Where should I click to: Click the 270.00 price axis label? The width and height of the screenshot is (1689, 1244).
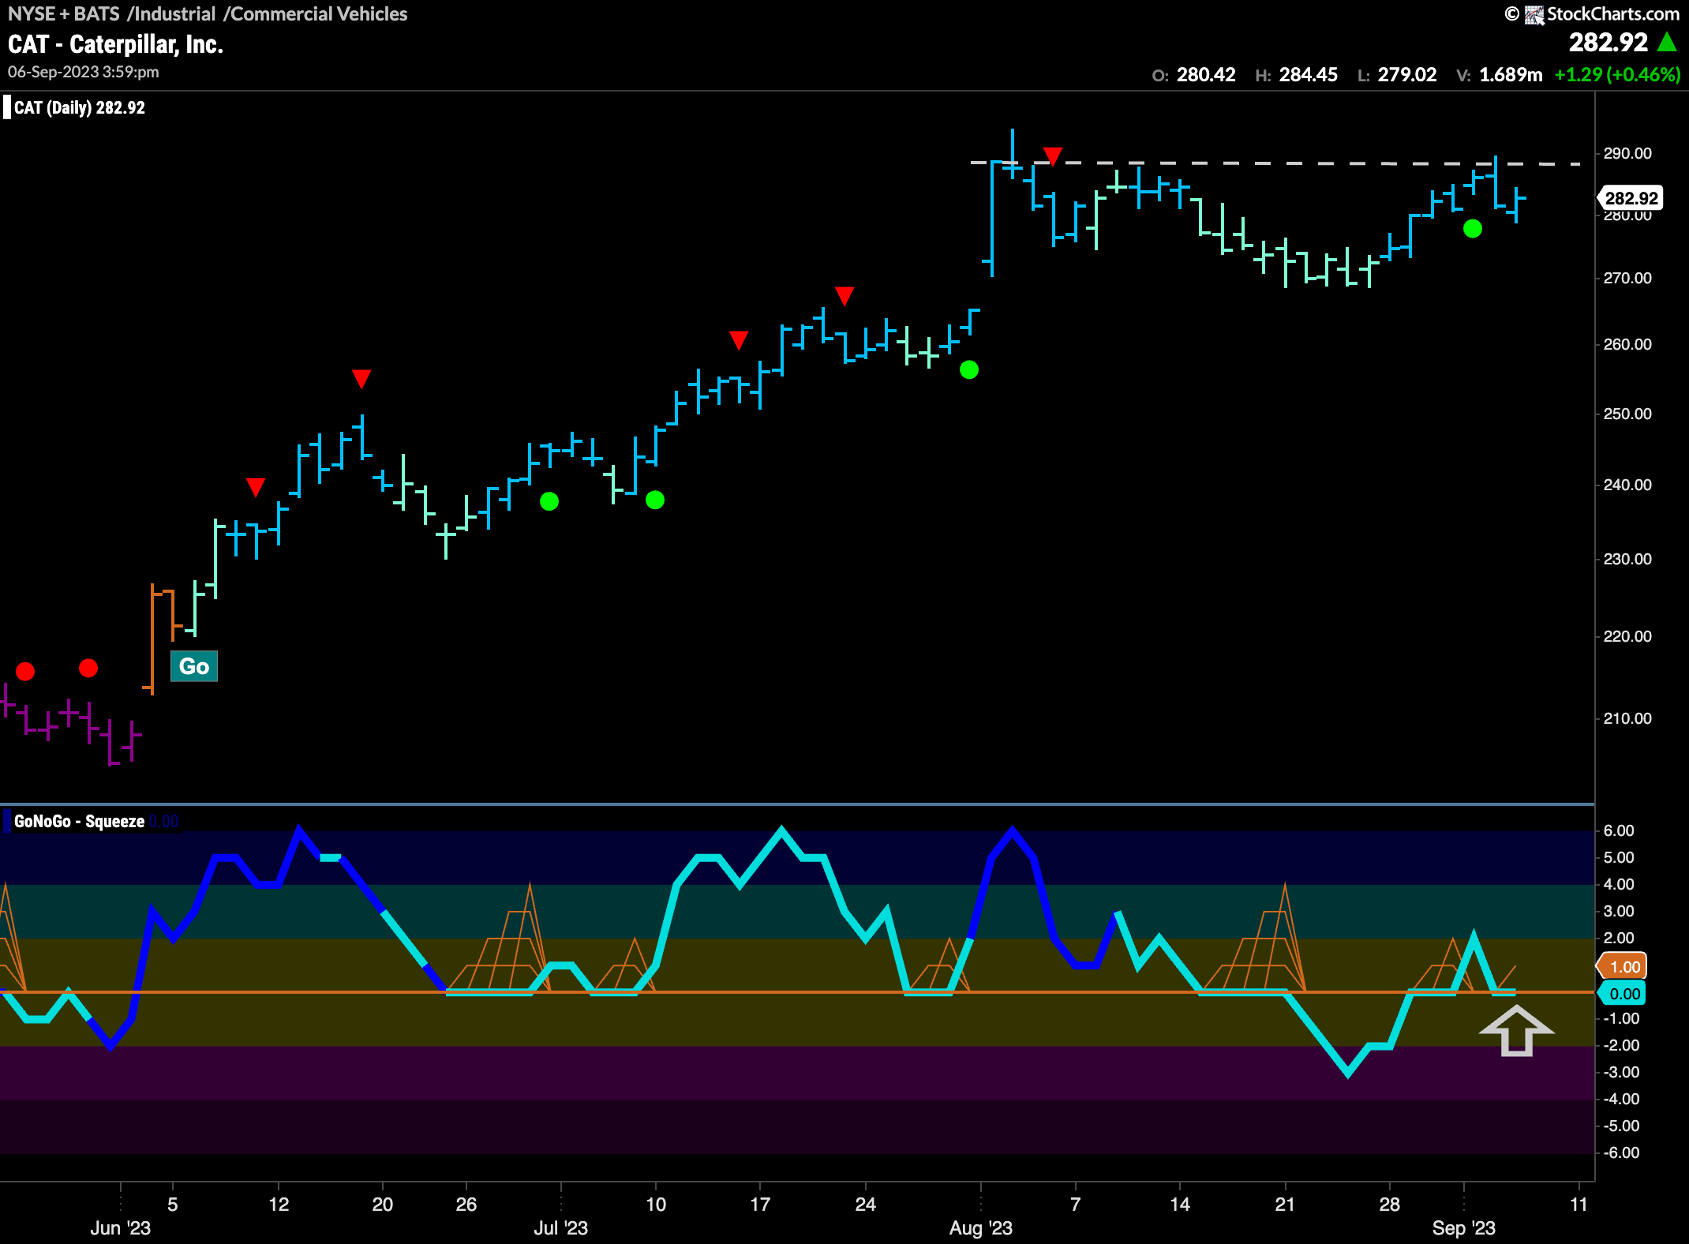click(x=1627, y=278)
